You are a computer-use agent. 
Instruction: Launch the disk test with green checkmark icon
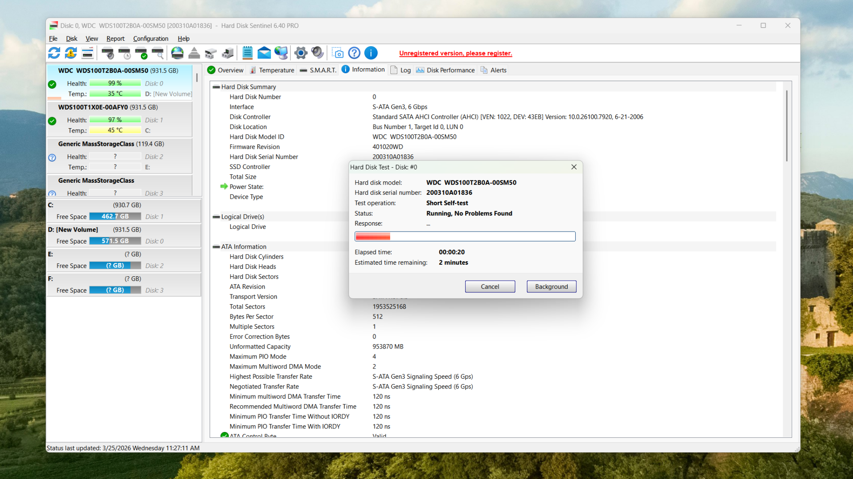(141, 53)
